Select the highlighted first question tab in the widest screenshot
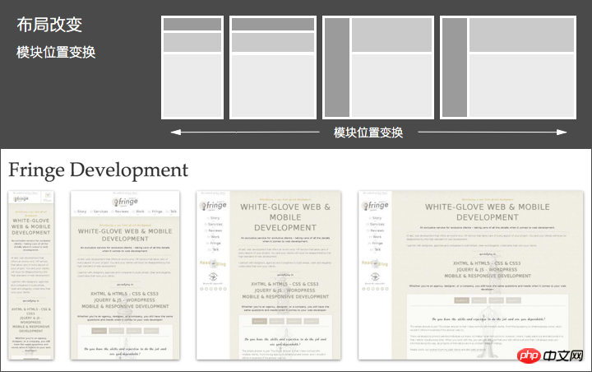This screenshot has width=592, height=372. (x=461, y=300)
